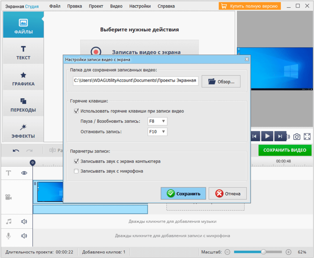The width and height of the screenshot is (314, 258).
Task: Click the text track T icon
Action: coord(8,173)
